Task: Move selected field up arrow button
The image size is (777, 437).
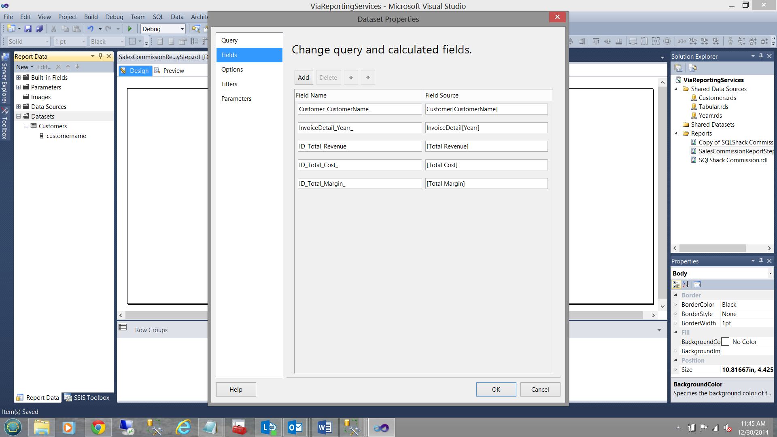Action: (x=351, y=77)
